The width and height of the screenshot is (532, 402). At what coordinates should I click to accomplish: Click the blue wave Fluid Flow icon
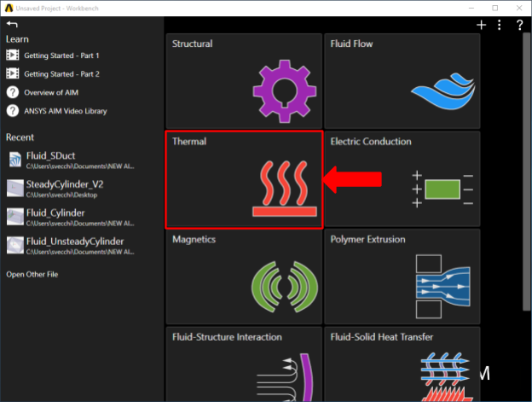(442, 91)
